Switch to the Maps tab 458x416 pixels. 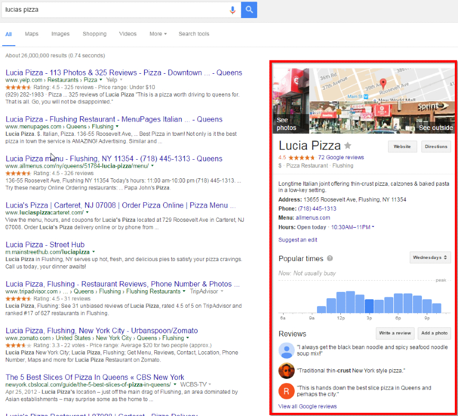[32, 34]
